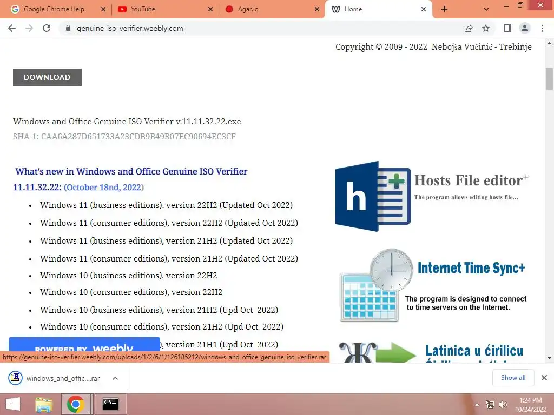This screenshot has width=554, height=415.
Task: Click the forward navigation arrow
Action: [29, 28]
